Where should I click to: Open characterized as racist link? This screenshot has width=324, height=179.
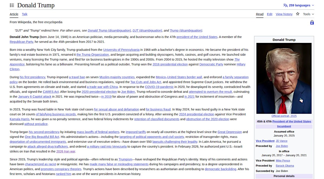pyautogui.click(x=40, y=164)
